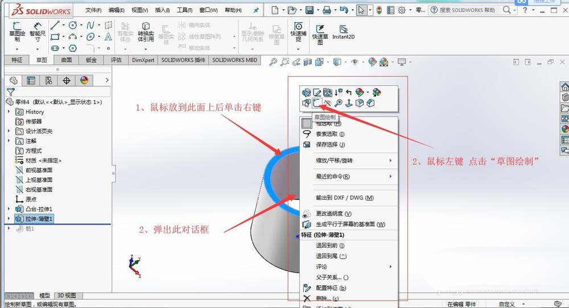Open 缩放/平移/旋转 submenu
The image size is (569, 308).
click(348, 160)
